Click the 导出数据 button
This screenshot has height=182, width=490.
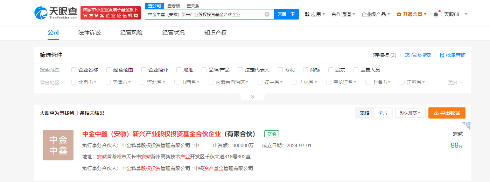447,113
